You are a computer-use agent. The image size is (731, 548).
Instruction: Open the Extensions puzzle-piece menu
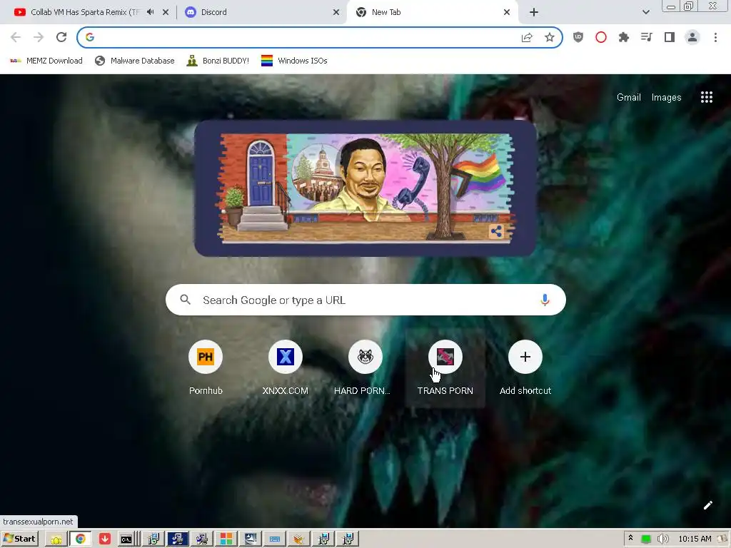(x=624, y=37)
